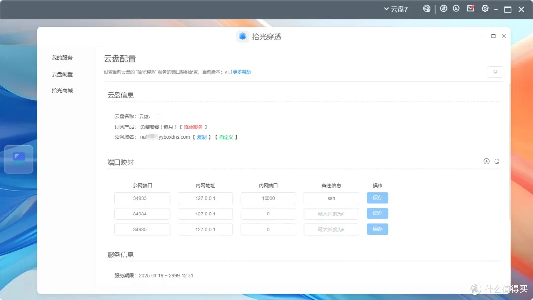The width and height of the screenshot is (533, 300).
Task: Click the service period 2025-03-19 ~ 2999-12-31 text
Action: [166, 275]
